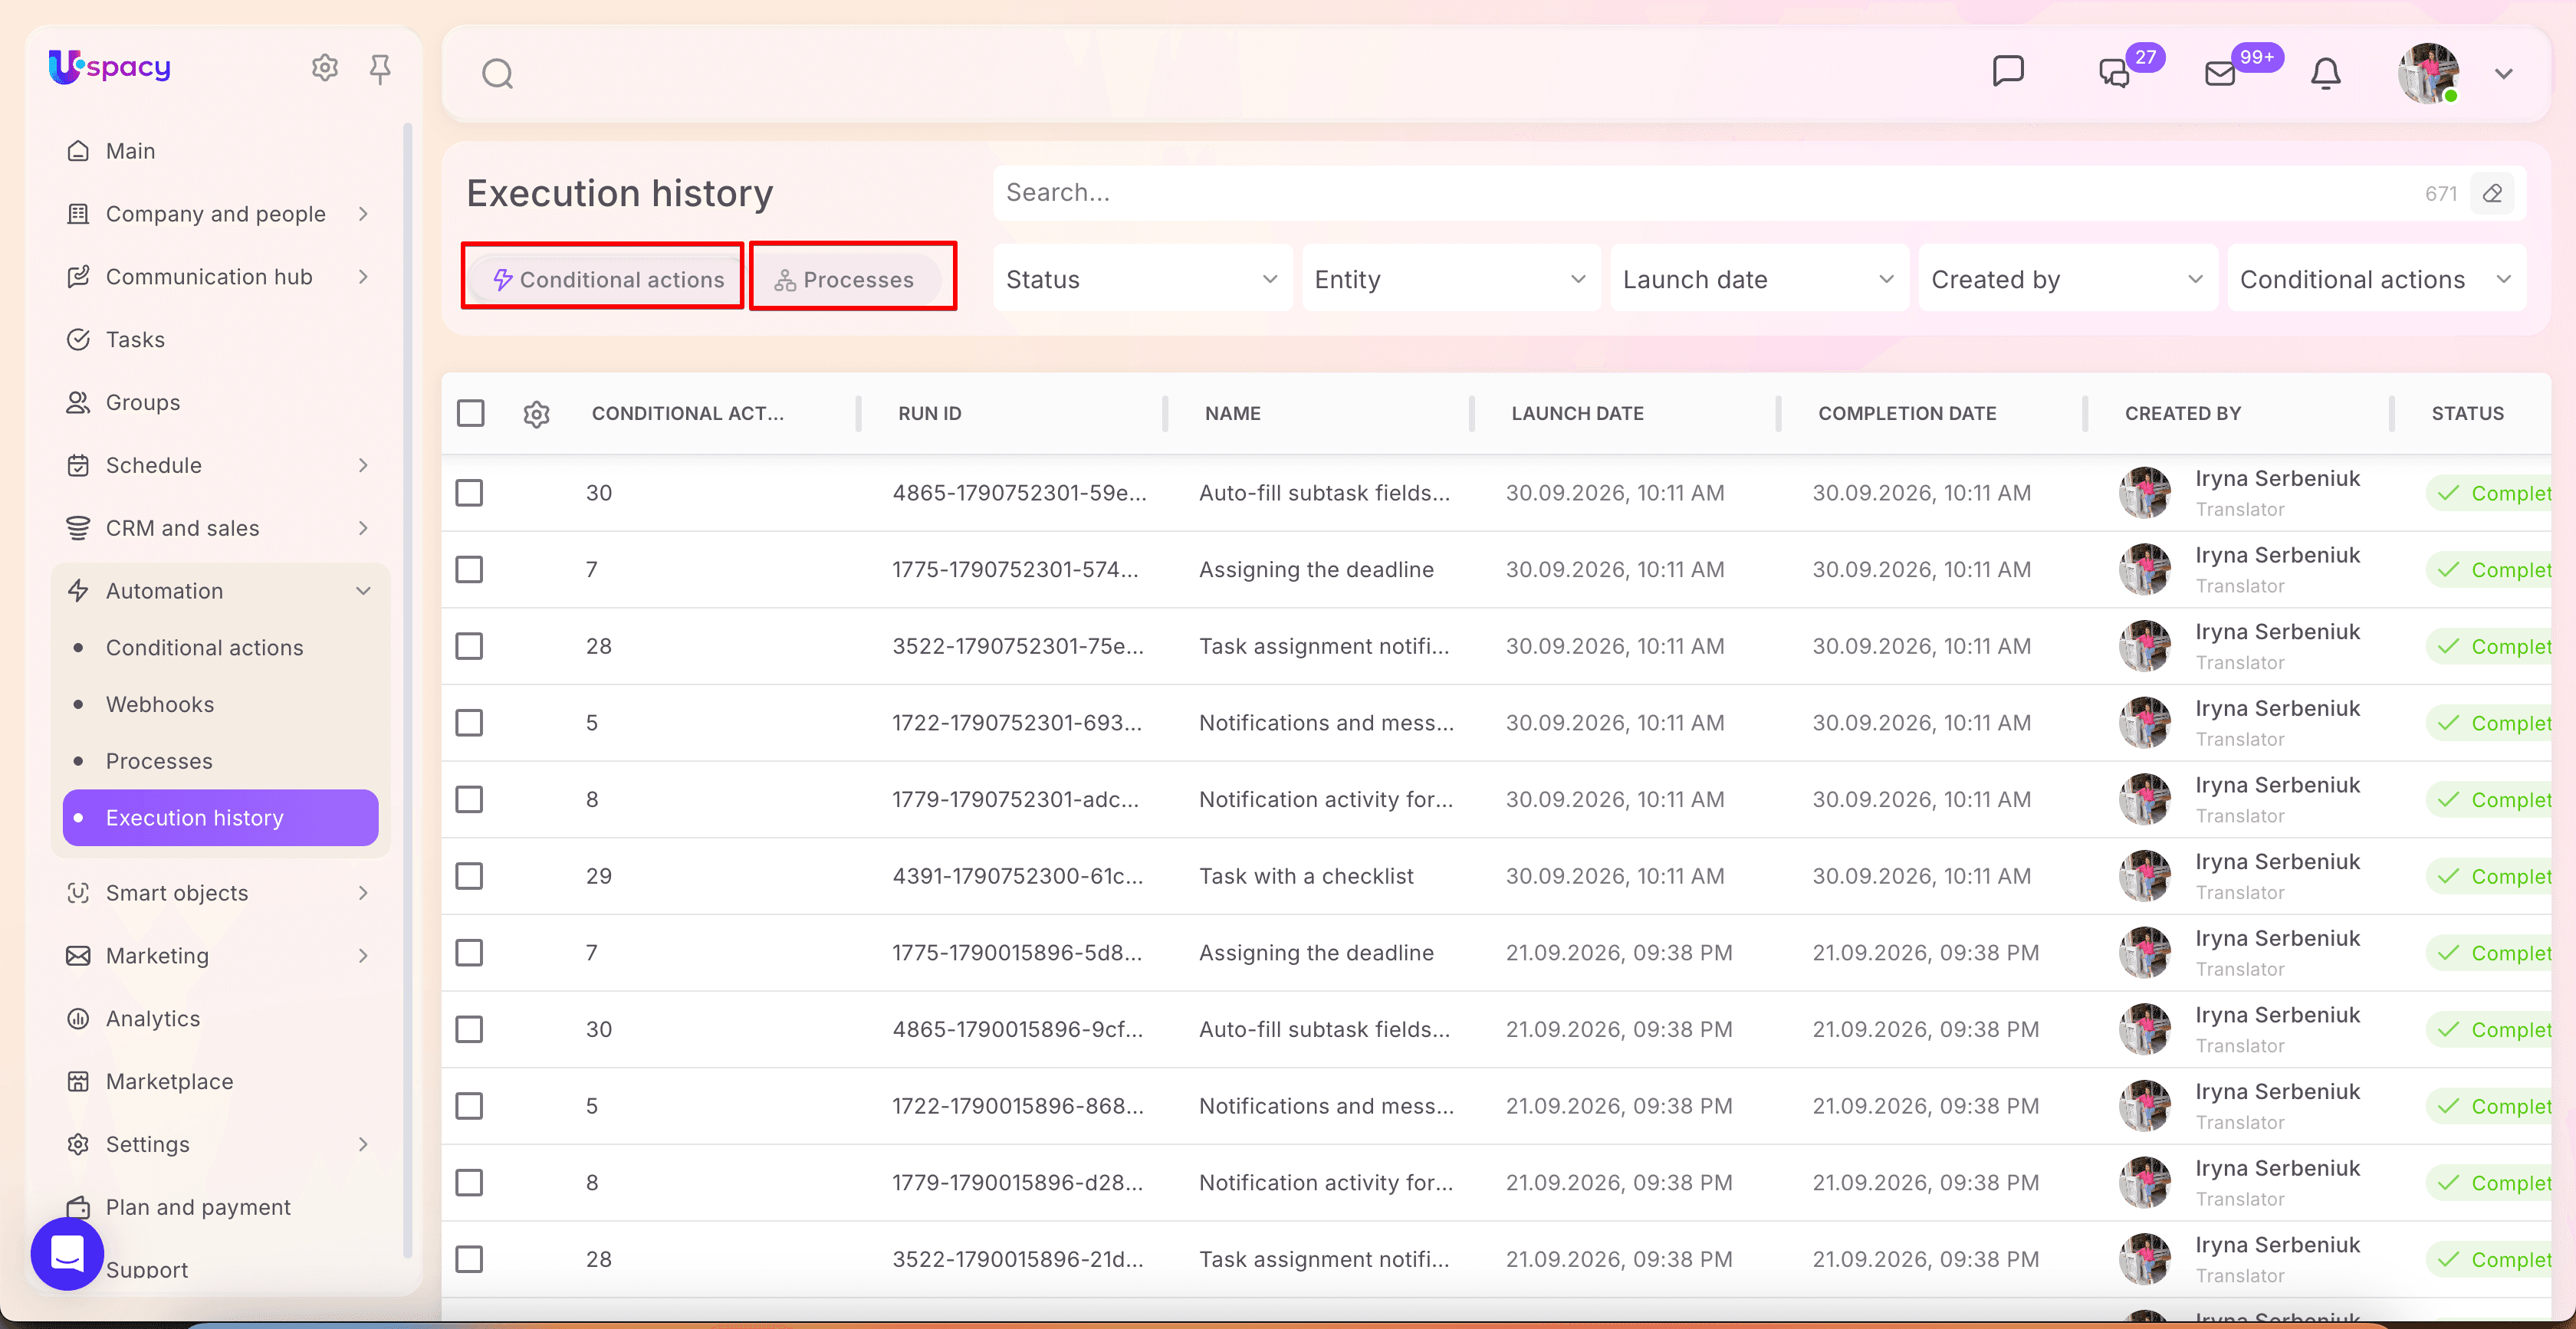Open the Launch date filter dropdown
The image size is (2576, 1329).
(x=1759, y=279)
